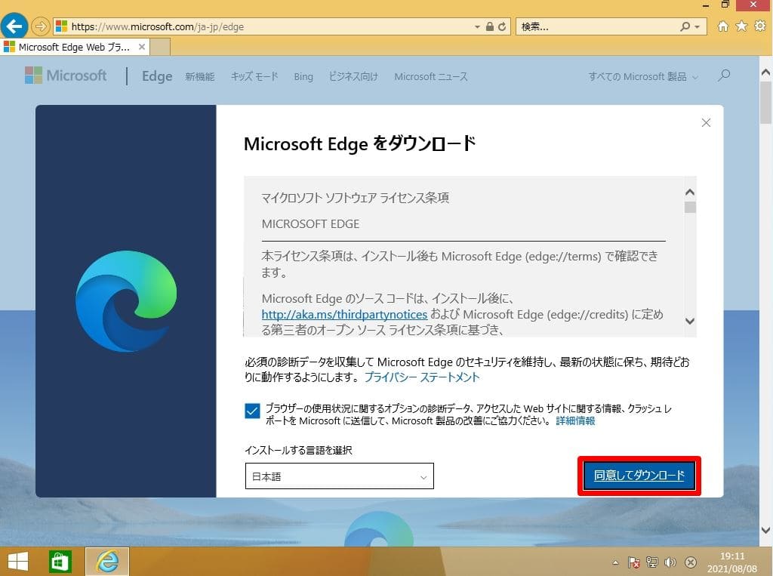773x576 pixels.
Task: Click the page scrollbar down arrow
Action: (x=765, y=530)
